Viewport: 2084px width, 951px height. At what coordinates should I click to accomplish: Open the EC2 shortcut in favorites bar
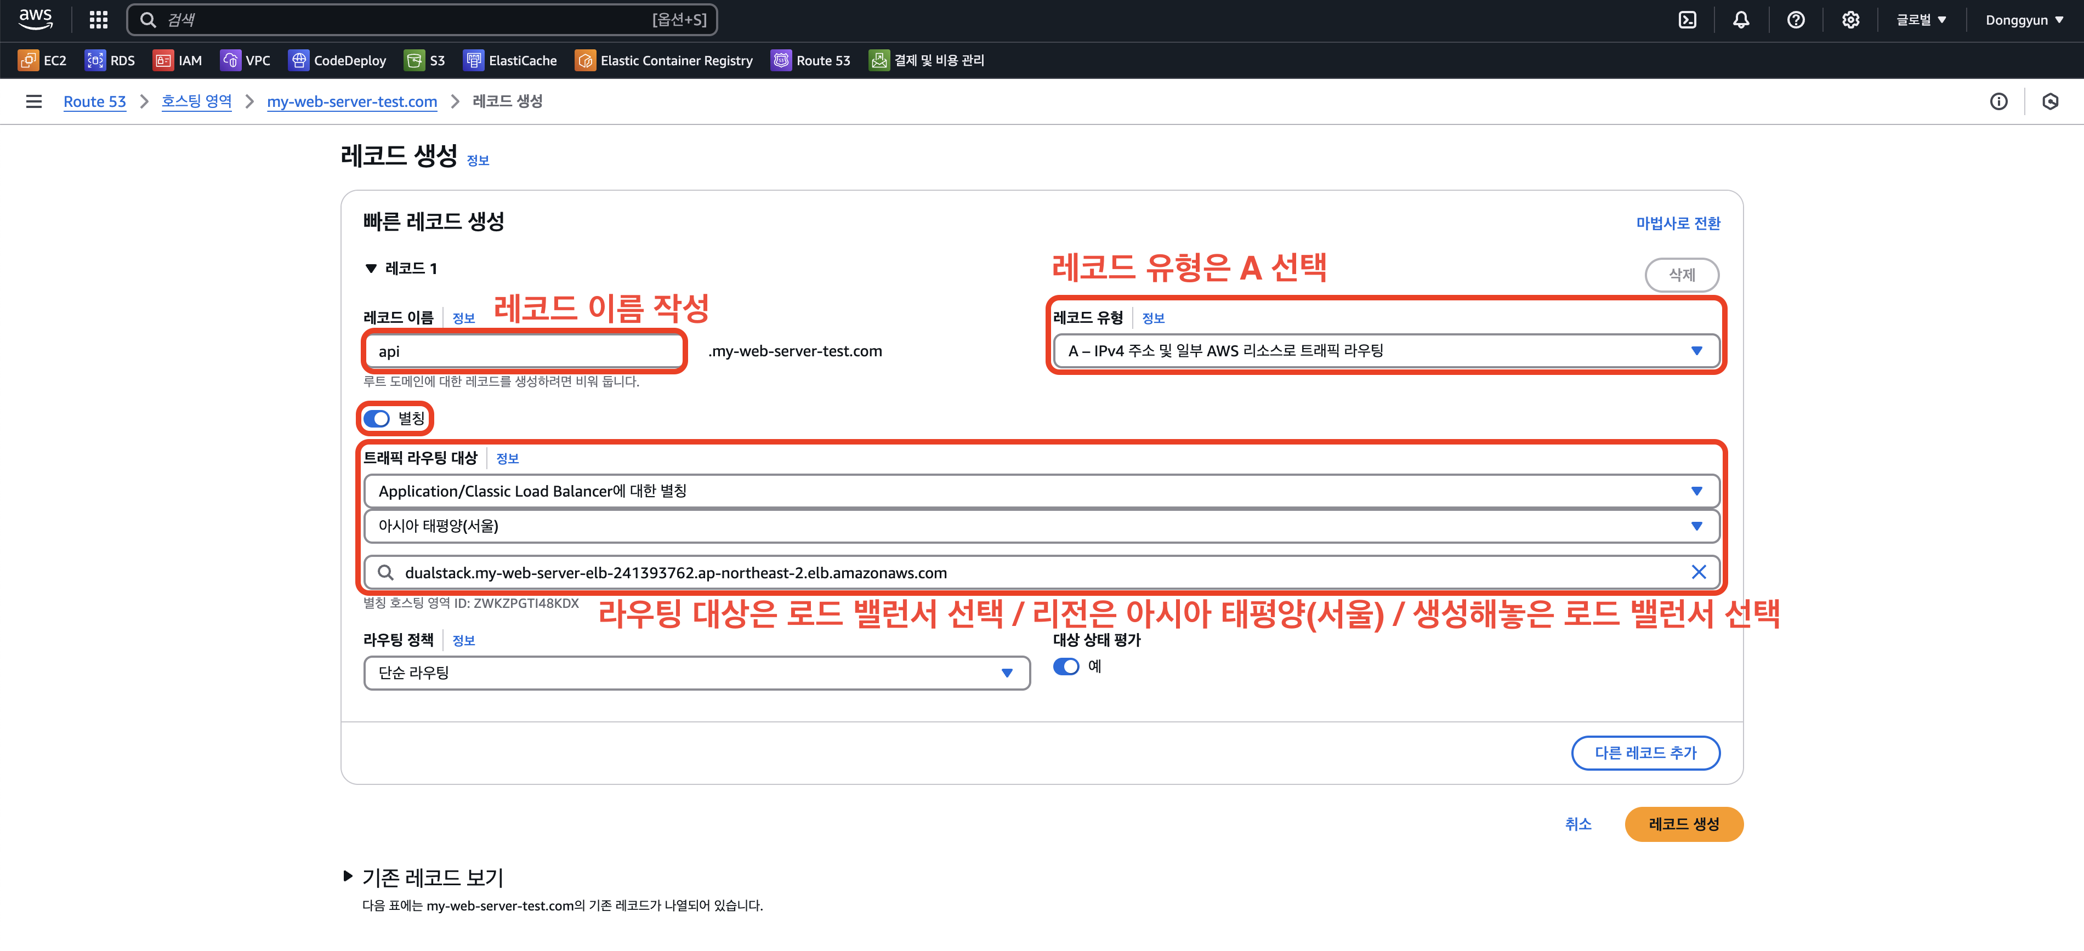point(42,61)
